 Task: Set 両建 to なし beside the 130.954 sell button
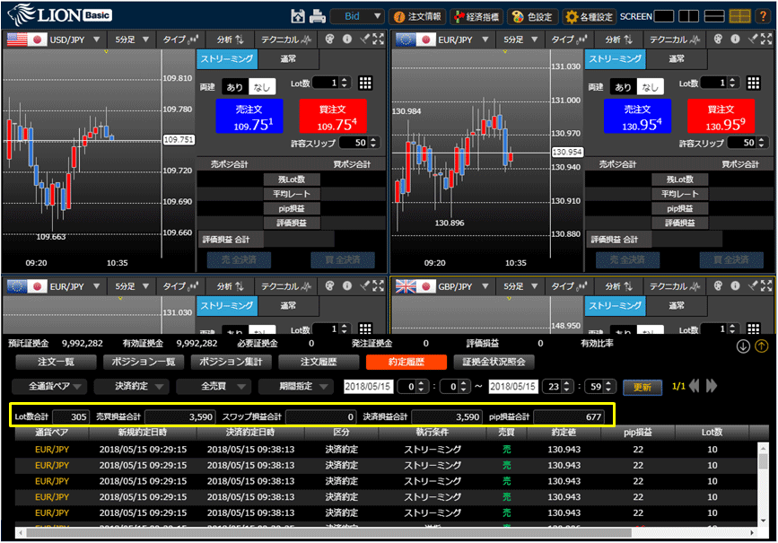650,87
